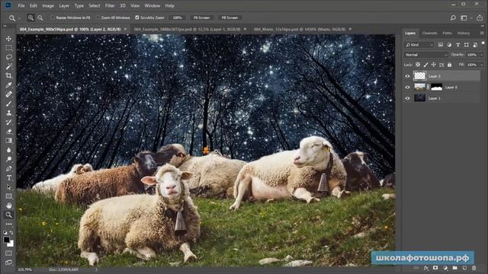Toggle Lock transparent pixels
488x274 pixels.
pos(418,65)
